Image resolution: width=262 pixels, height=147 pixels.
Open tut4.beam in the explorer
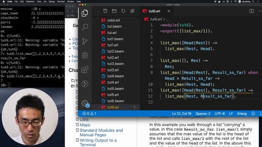[115, 76]
